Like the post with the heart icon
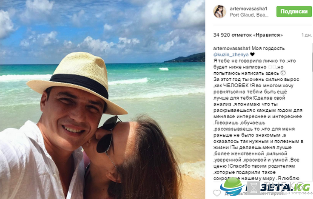This screenshot has height=199, width=313. [x=217, y=193]
